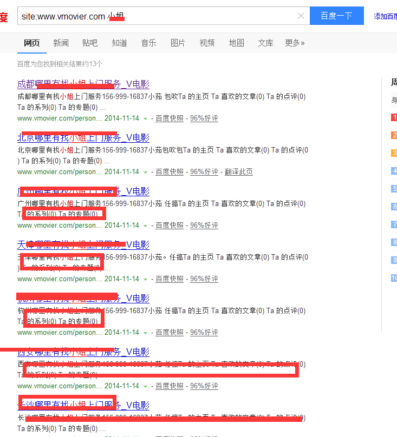The height and width of the screenshot is (437, 397).
Task: Click the green vmovier URL under the 北京 result
Action: click(60, 171)
